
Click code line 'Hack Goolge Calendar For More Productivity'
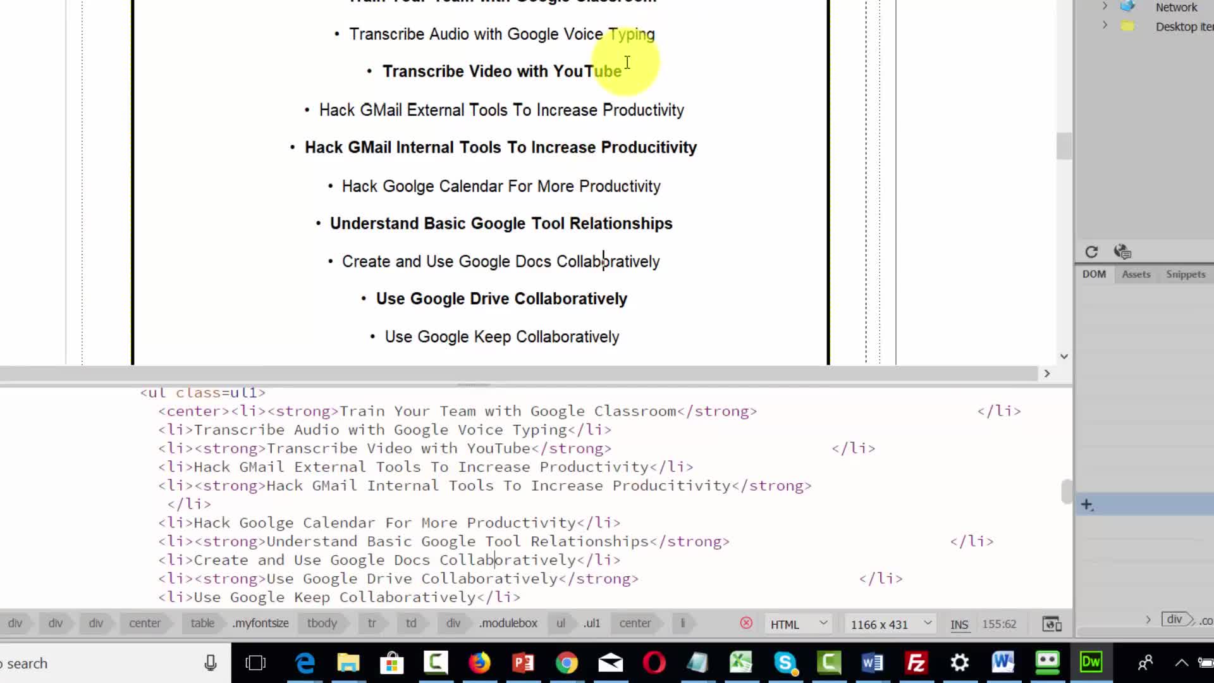pos(389,522)
